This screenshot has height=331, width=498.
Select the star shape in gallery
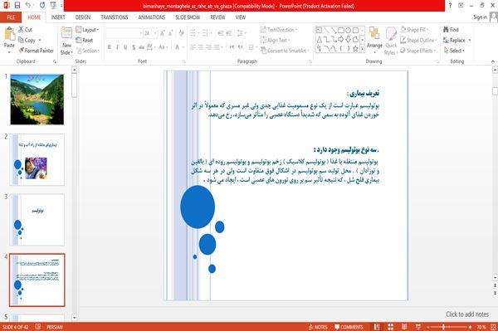coord(355,49)
